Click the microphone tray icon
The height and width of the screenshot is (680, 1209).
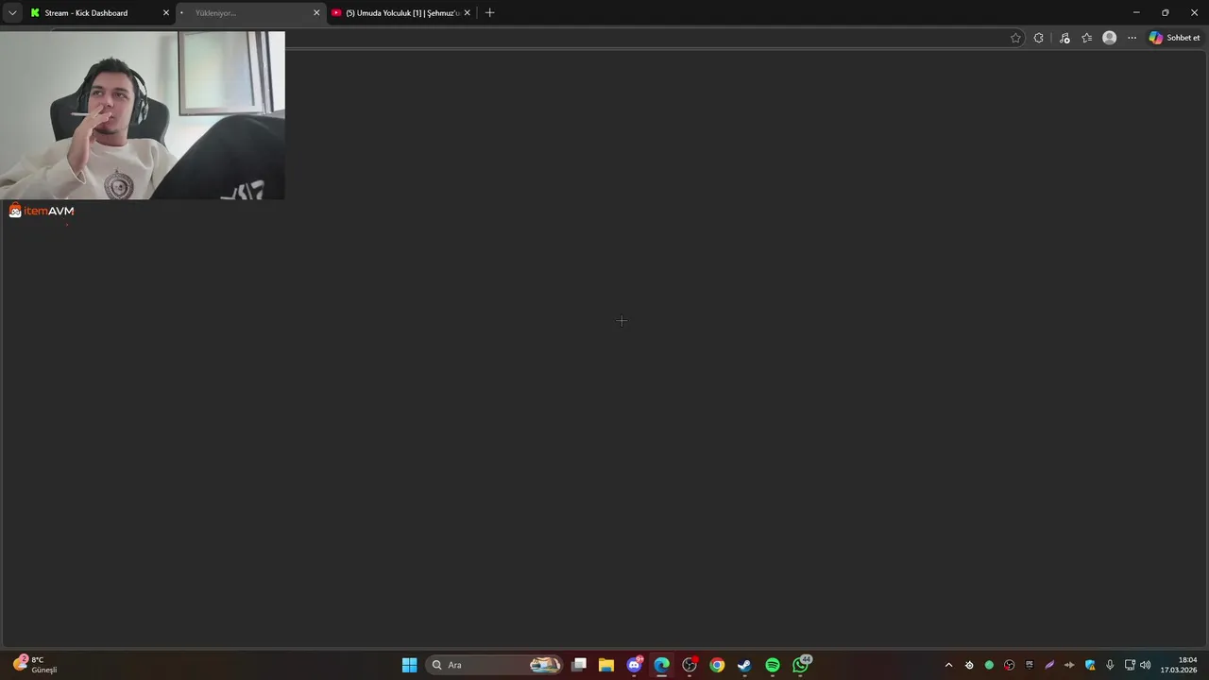click(1110, 665)
